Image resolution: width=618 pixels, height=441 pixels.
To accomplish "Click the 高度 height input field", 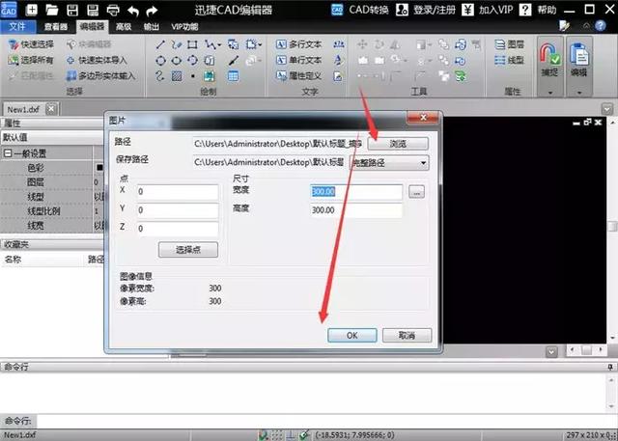I will point(356,210).
